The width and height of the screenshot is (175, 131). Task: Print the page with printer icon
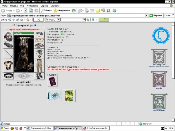pyautogui.click(x=87, y=11)
